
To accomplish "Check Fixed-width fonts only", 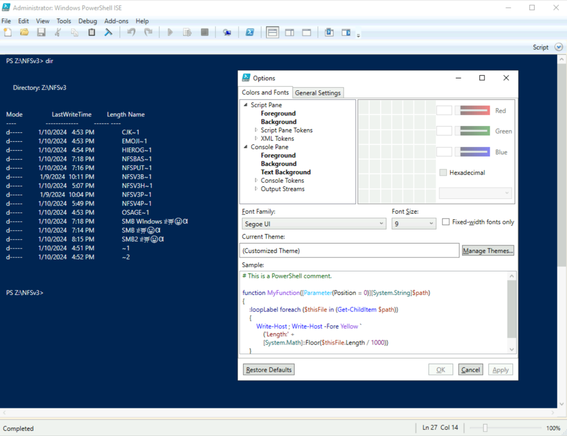I will coord(446,222).
